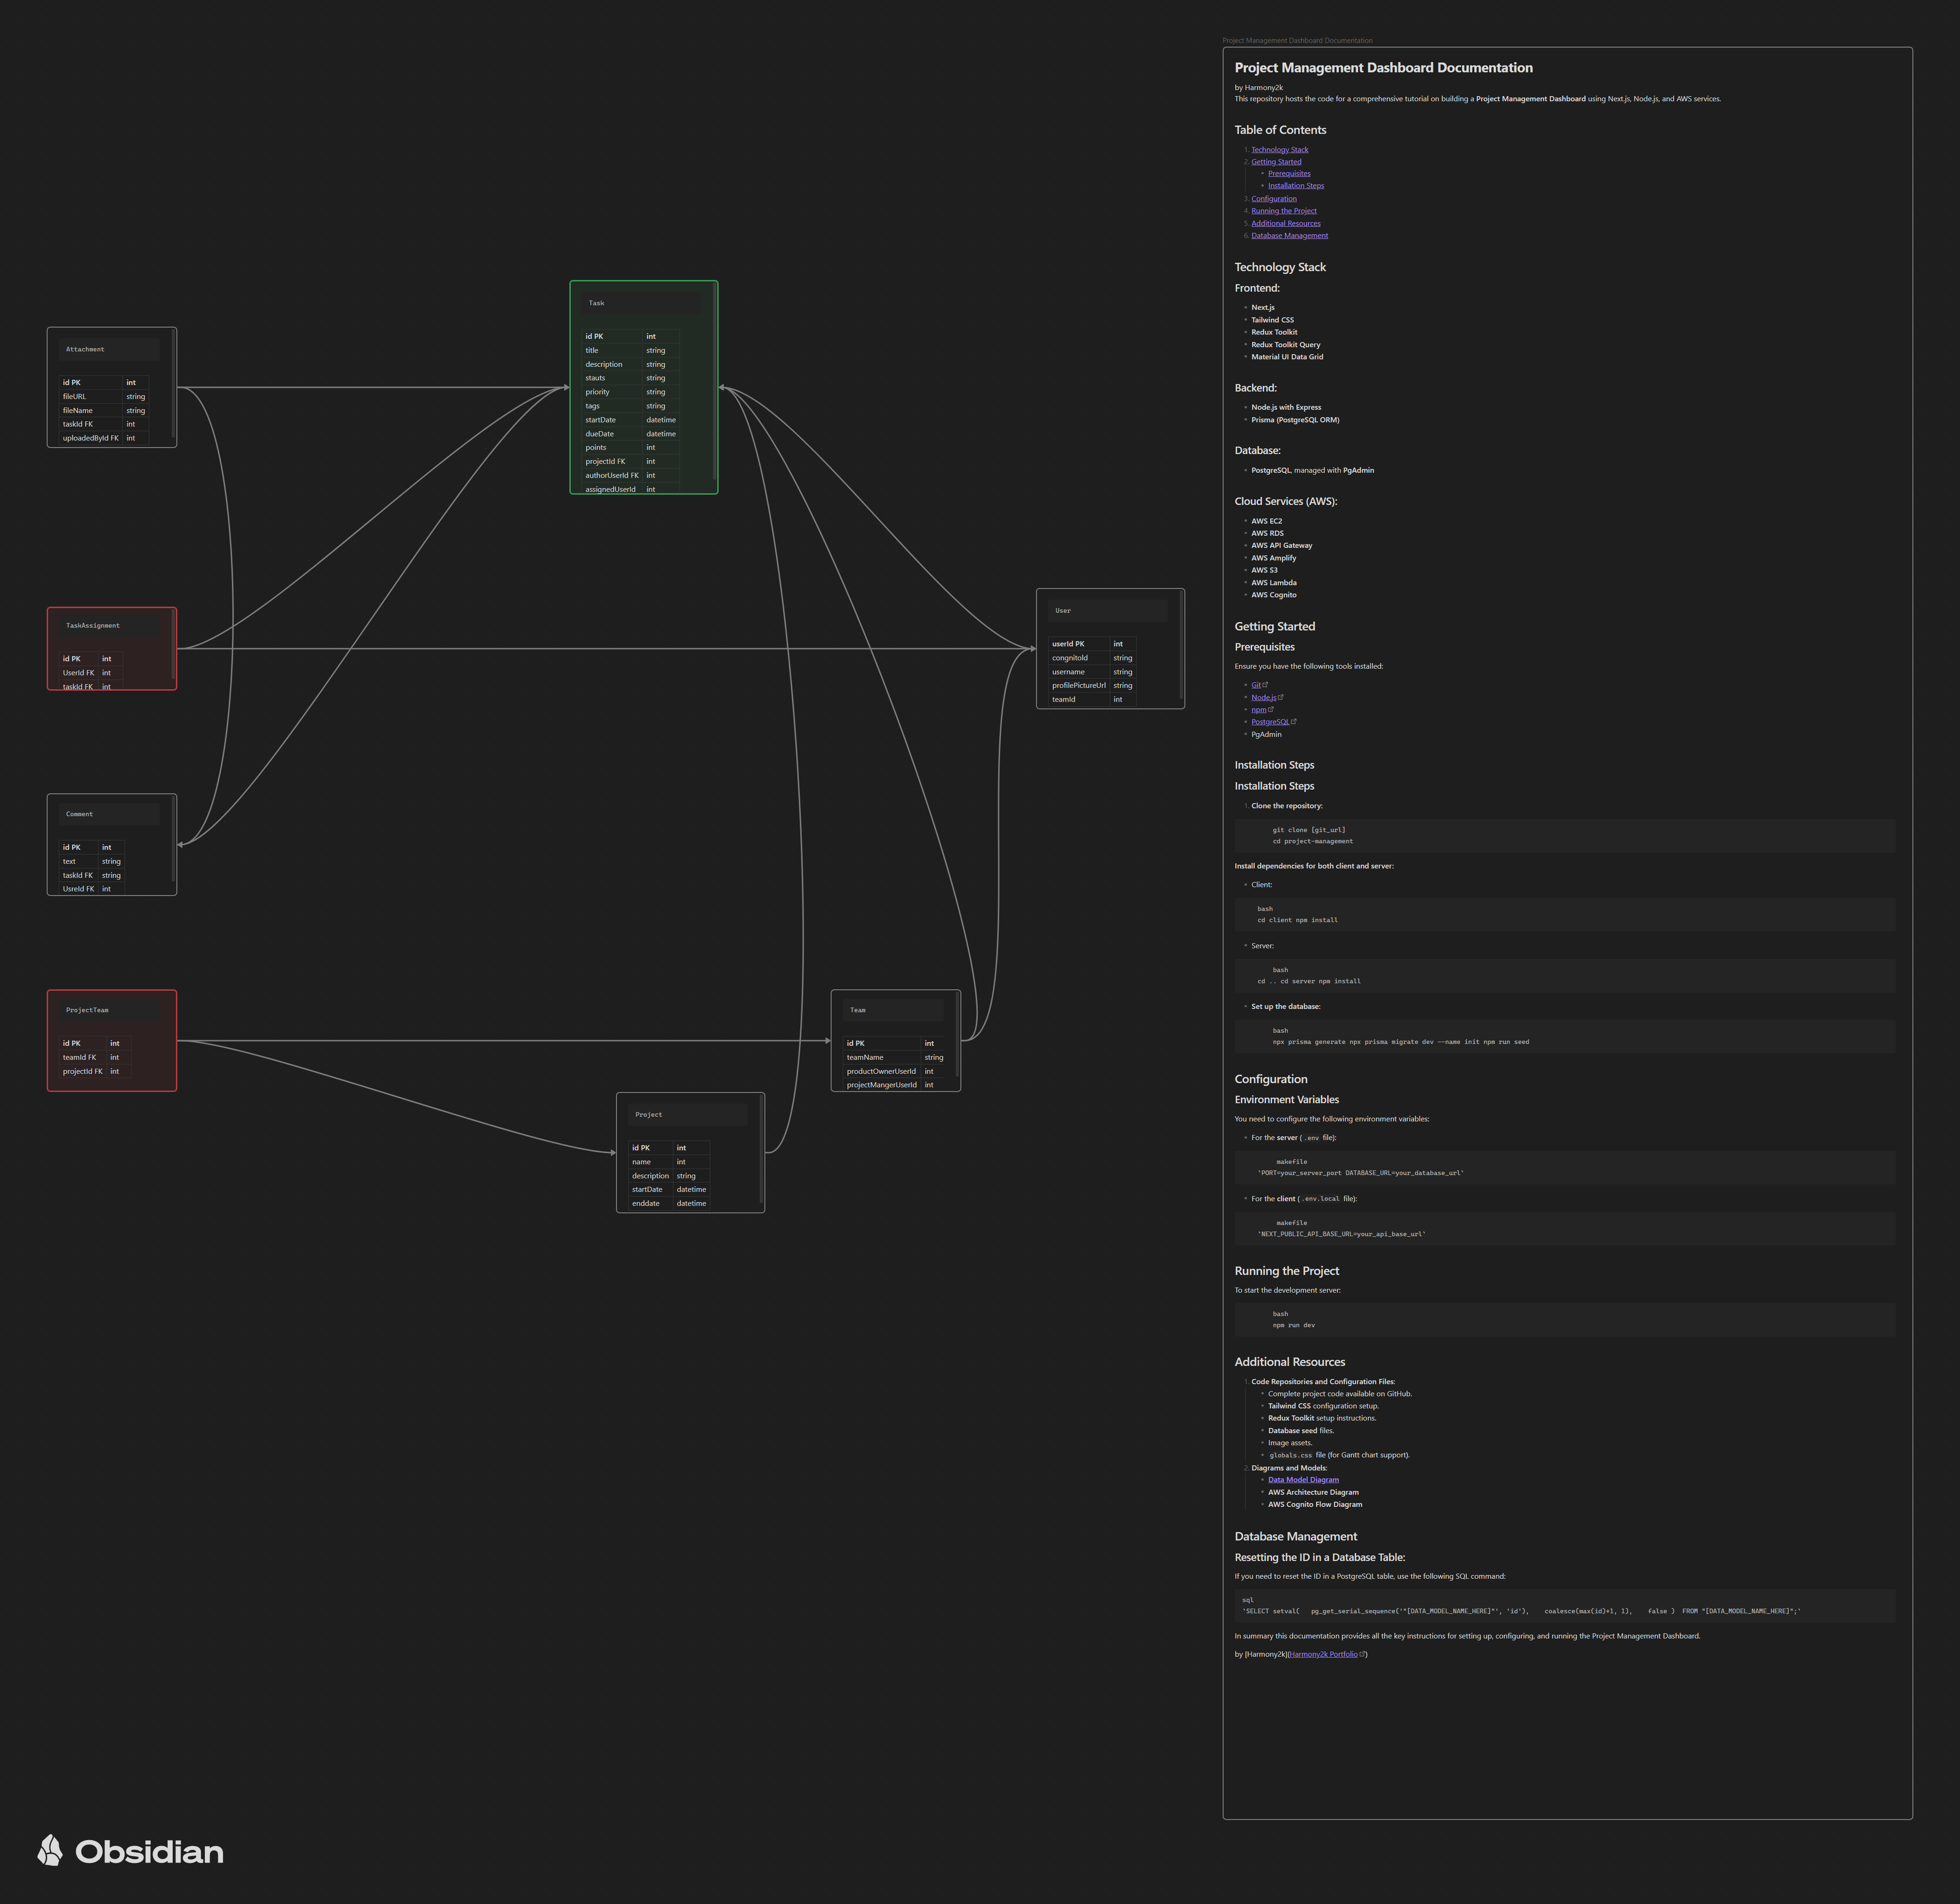Click the 'authorUserId FK' cell in Task

pyautogui.click(x=612, y=476)
